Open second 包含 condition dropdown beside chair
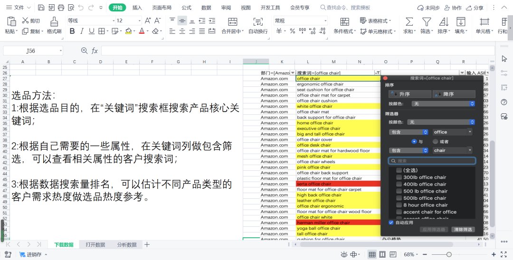 (x=408, y=150)
